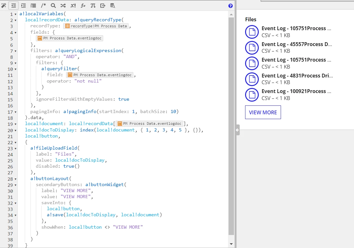
Task: Click a!save on line 34
Action: point(55,215)
